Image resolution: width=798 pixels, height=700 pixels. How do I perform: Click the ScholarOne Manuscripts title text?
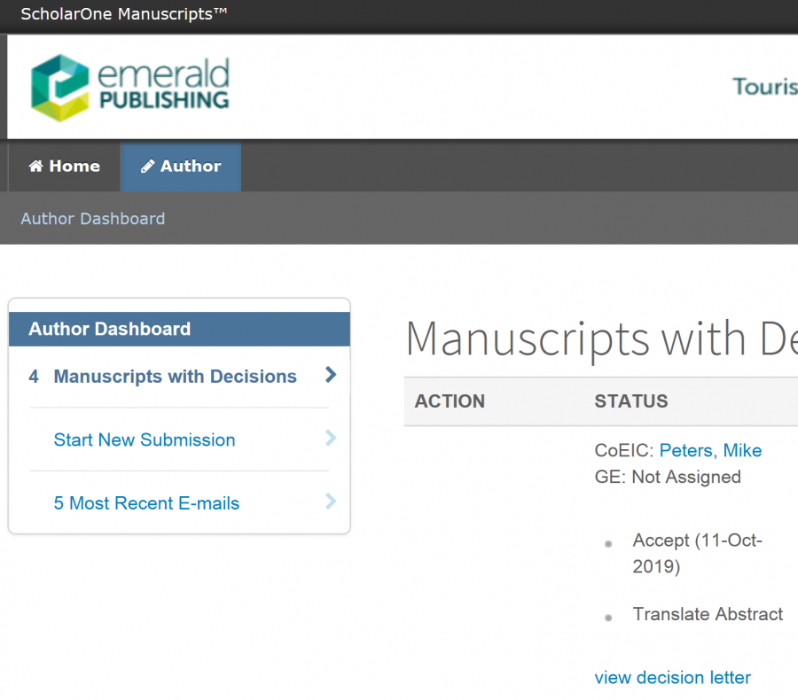[124, 14]
